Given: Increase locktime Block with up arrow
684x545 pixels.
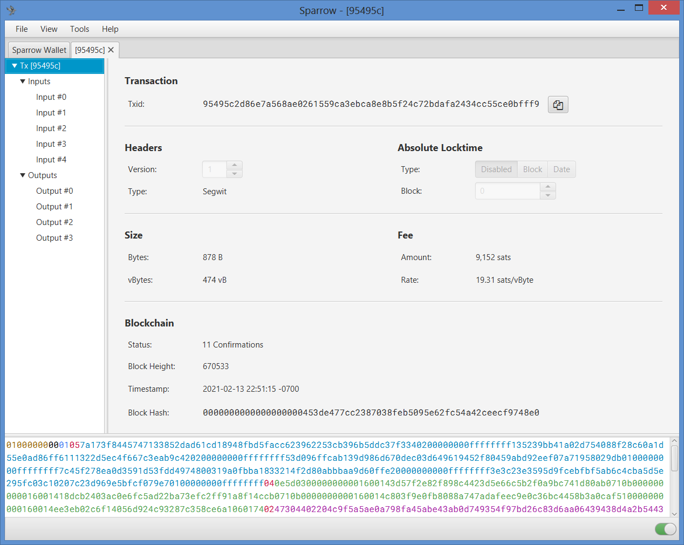Looking at the screenshot, I should pyautogui.click(x=548, y=187).
